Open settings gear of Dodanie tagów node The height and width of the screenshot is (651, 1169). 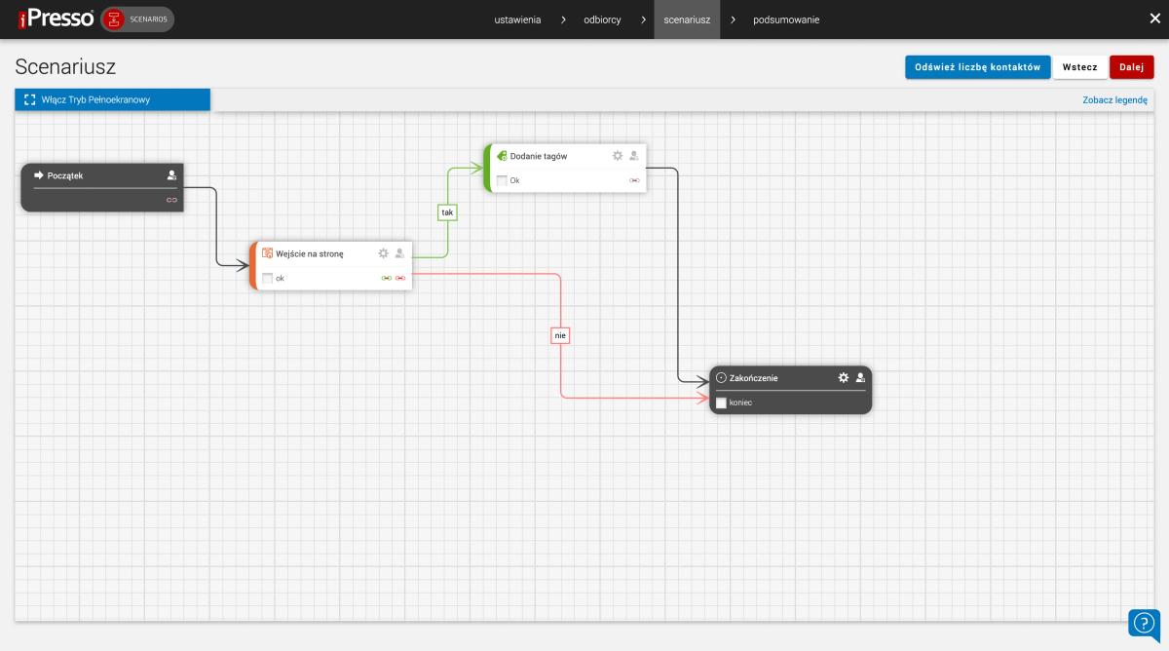click(618, 155)
